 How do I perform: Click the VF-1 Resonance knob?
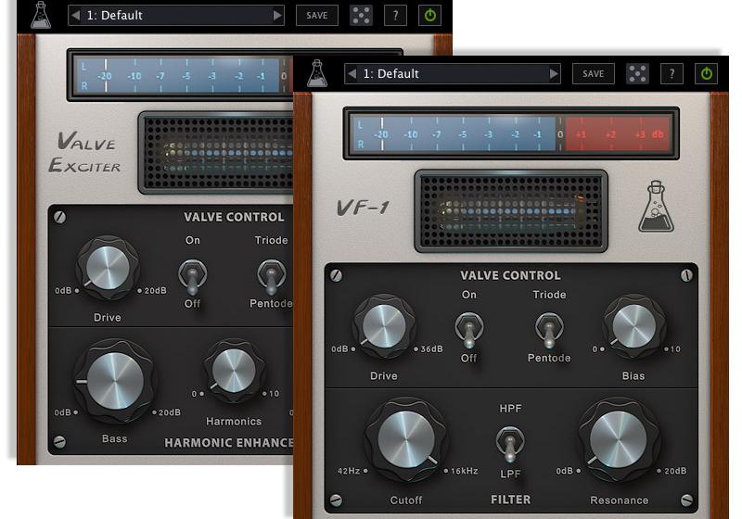click(618, 439)
